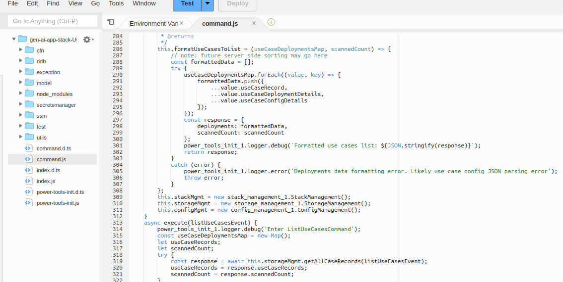Open the Tools menu
Viewport: 563px width, 282px height.
(116, 3)
